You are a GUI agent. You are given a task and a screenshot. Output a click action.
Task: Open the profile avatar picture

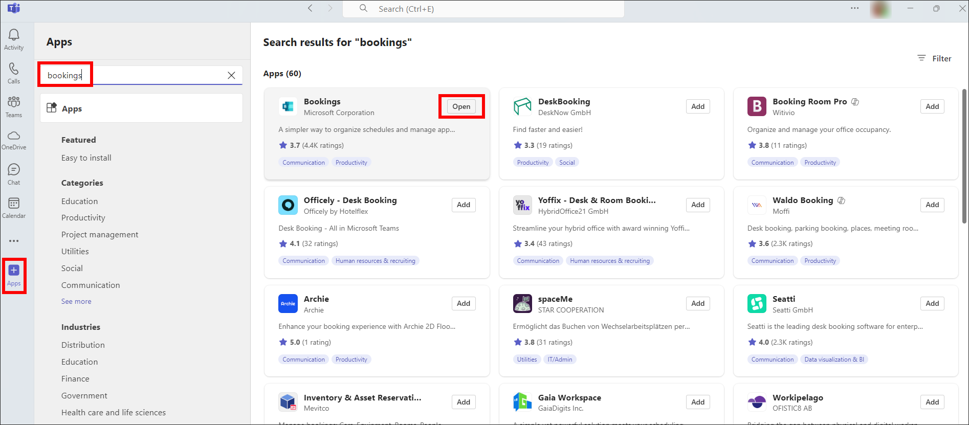[x=881, y=9]
